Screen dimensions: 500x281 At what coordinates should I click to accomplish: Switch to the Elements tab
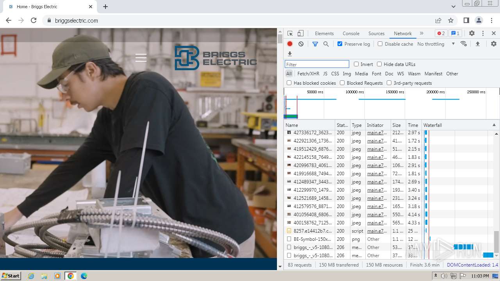324,34
